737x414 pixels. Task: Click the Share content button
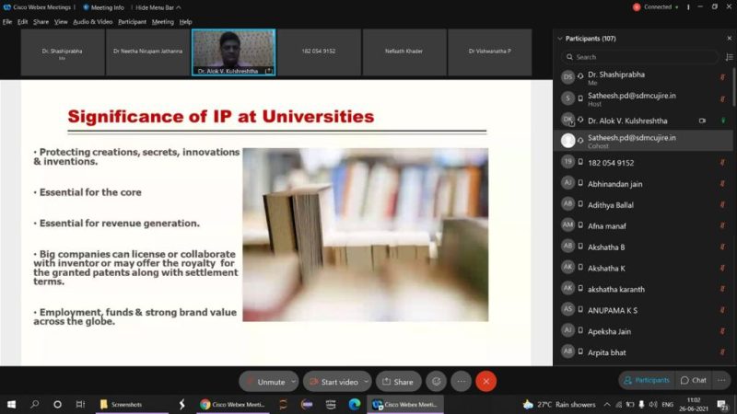coord(398,381)
